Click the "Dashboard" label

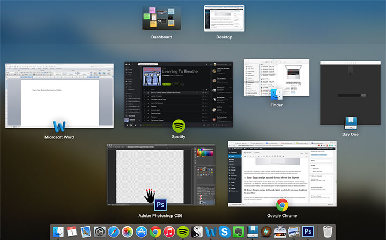coord(161,37)
